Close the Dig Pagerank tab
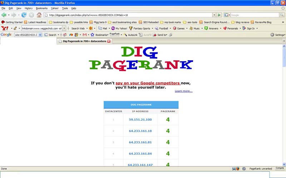Viewport: 286px width, 178px height. tap(109, 41)
